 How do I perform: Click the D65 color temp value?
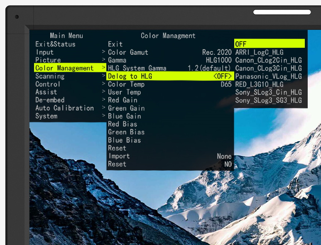pos(226,84)
